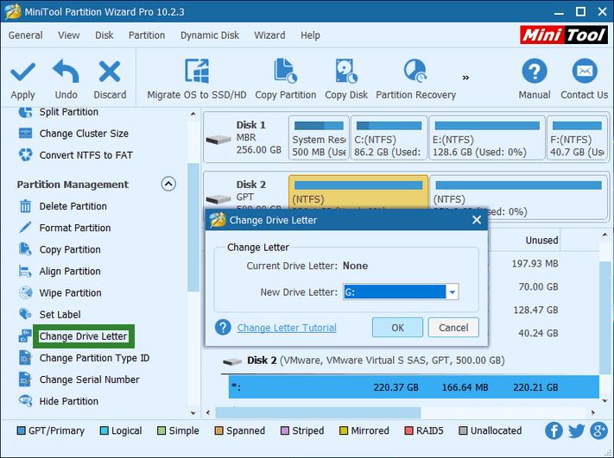
Task: Click the horizontal scrollbar below the partition list
Action: point(400,412)
